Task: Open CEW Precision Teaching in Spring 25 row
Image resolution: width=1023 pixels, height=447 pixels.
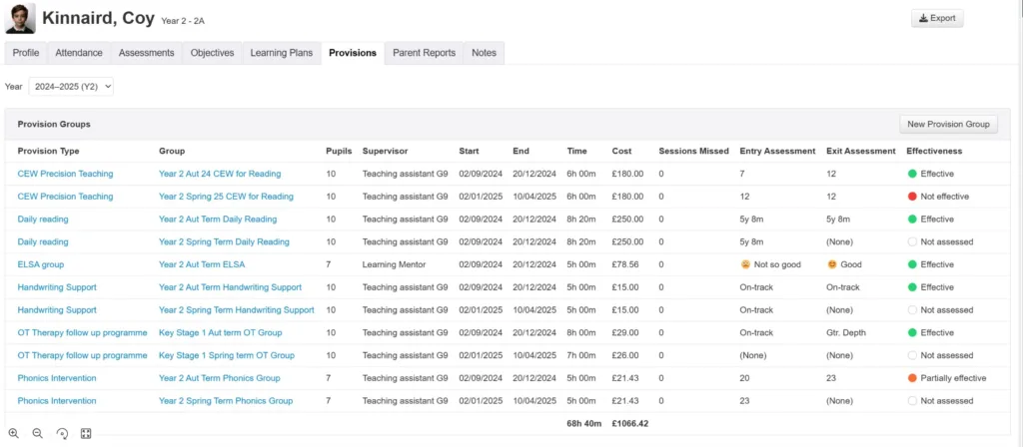Action: [65, 197]
